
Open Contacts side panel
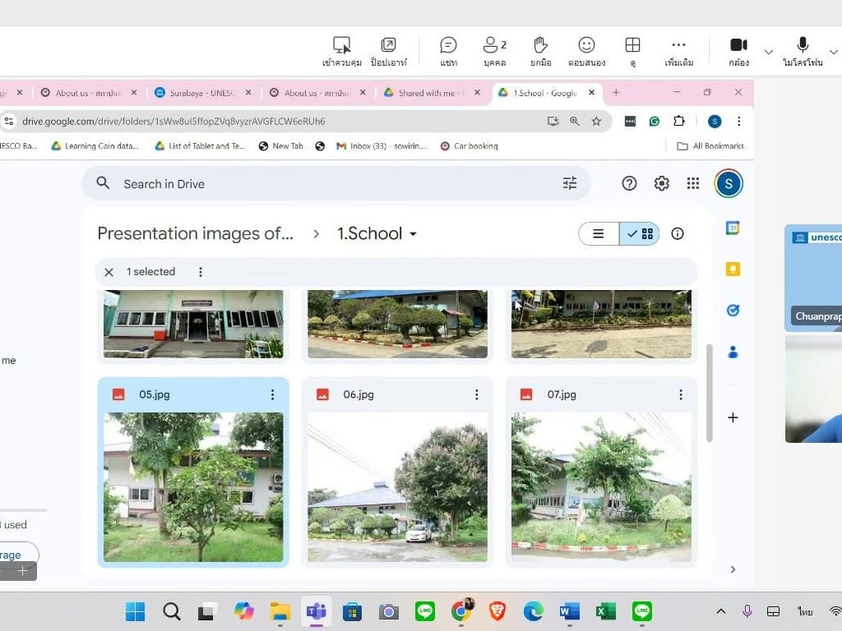click(x=733, y=352)
